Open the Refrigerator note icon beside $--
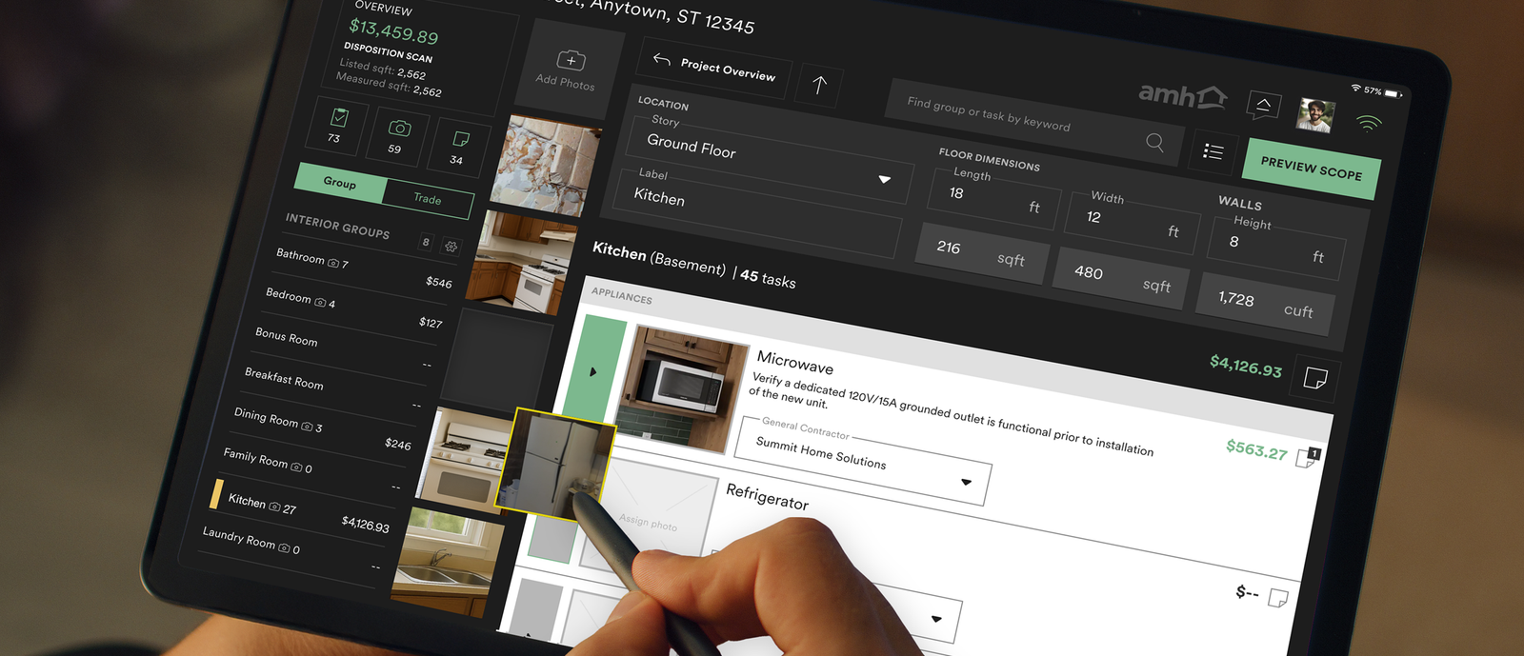 point(1278,598)
